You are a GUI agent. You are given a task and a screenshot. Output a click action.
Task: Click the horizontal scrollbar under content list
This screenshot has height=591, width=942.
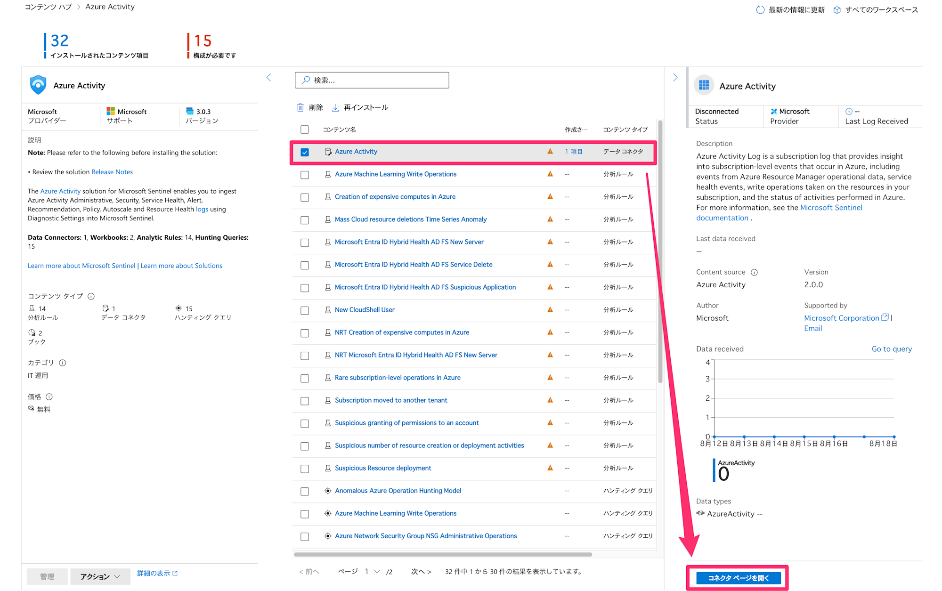pyautogui.click(x=443, y=554)
